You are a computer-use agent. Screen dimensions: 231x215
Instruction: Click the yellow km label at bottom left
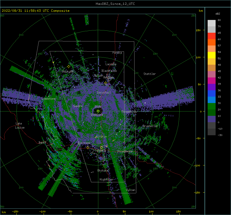(x=4, y=212)
